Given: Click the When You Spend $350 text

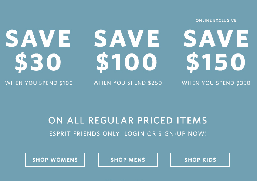Looking at the screenshot, I should [x=216, y=83].
